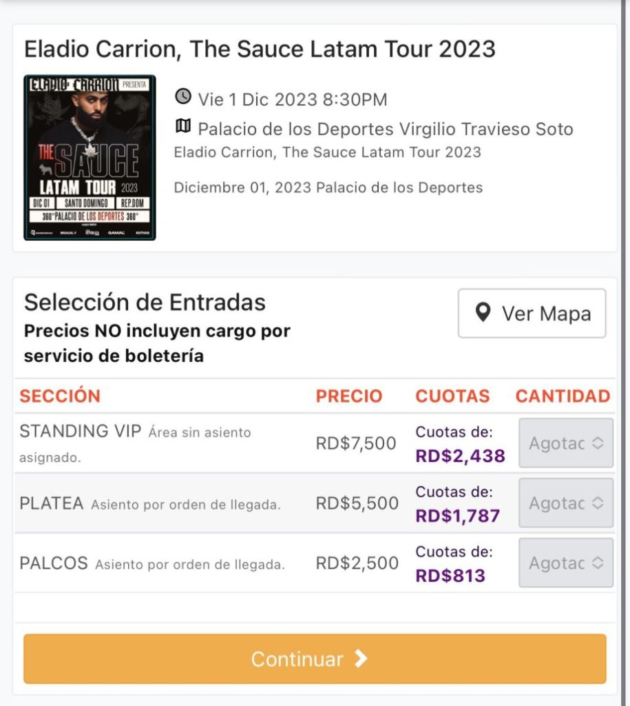Expand the PALCOS quantity dropdown
630x706 pixels.
point(566,563)
